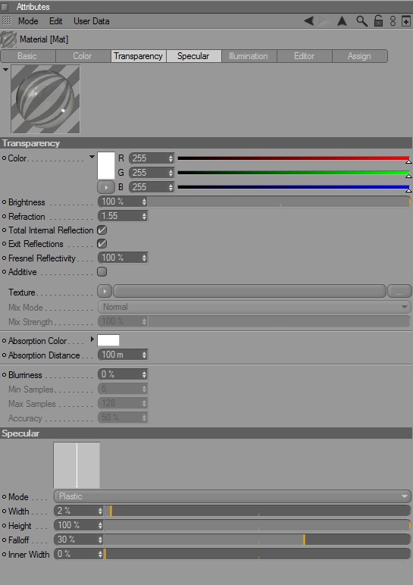Open the User Data menu
This screenshot has width=413, height=585.
(92, 21)
